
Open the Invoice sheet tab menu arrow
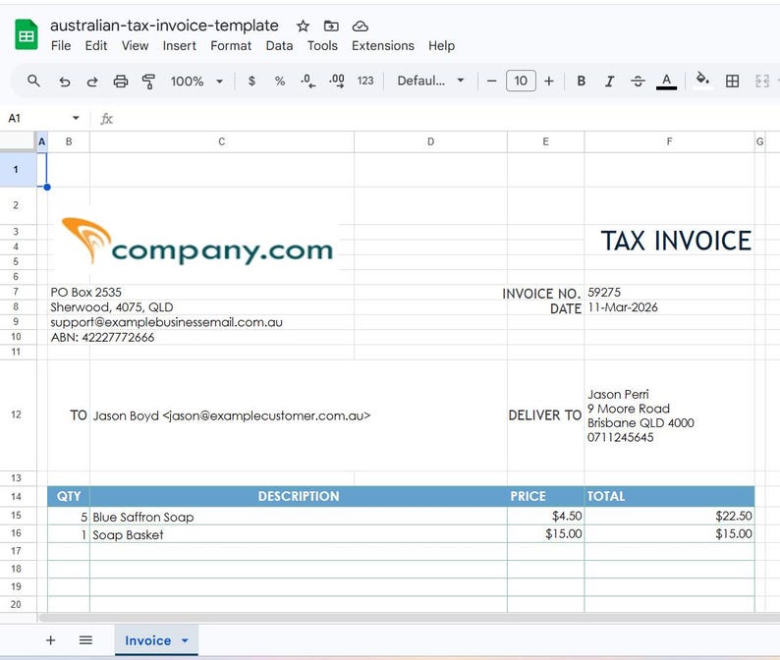click(185, 640)
